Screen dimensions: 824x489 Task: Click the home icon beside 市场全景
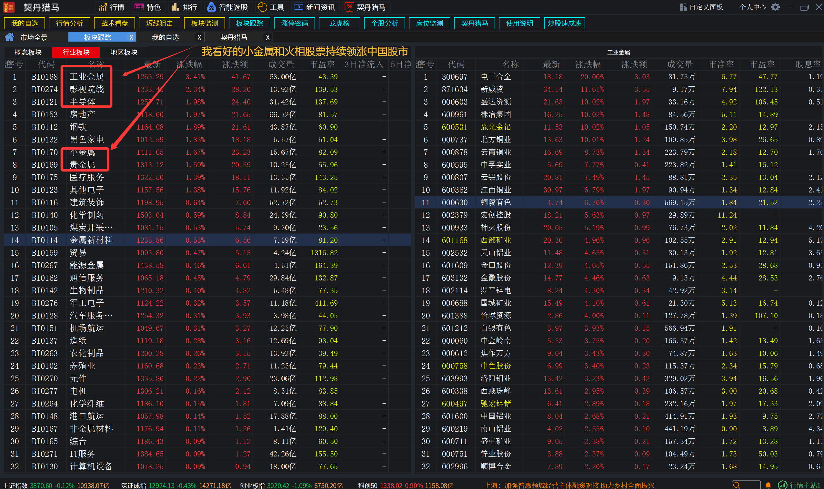[x=10, y=37]
